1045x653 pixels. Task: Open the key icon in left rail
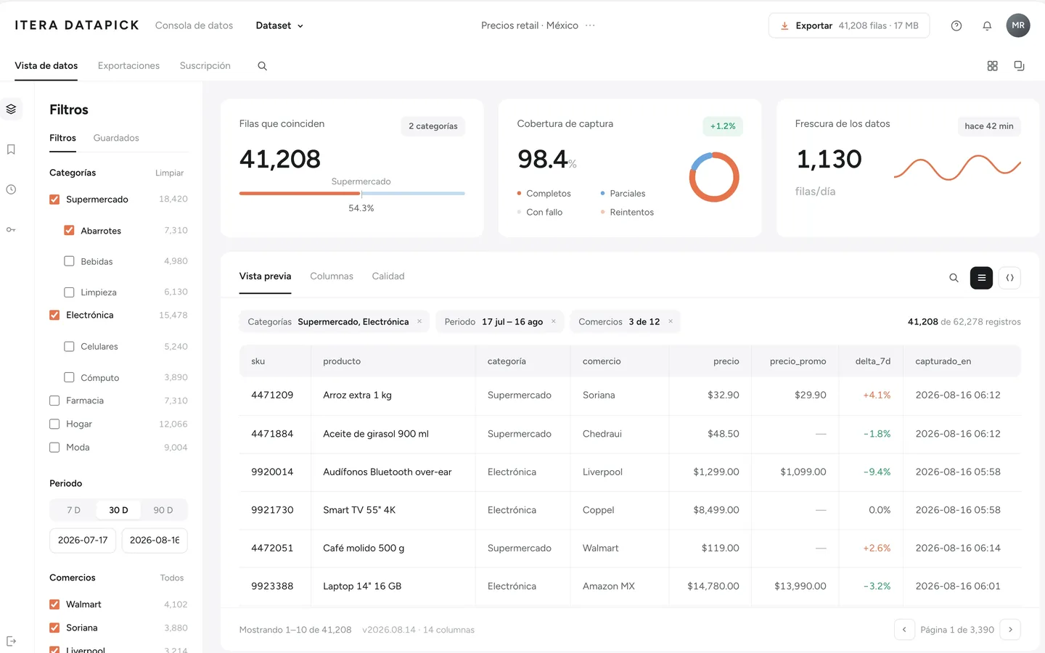point(11,229)
